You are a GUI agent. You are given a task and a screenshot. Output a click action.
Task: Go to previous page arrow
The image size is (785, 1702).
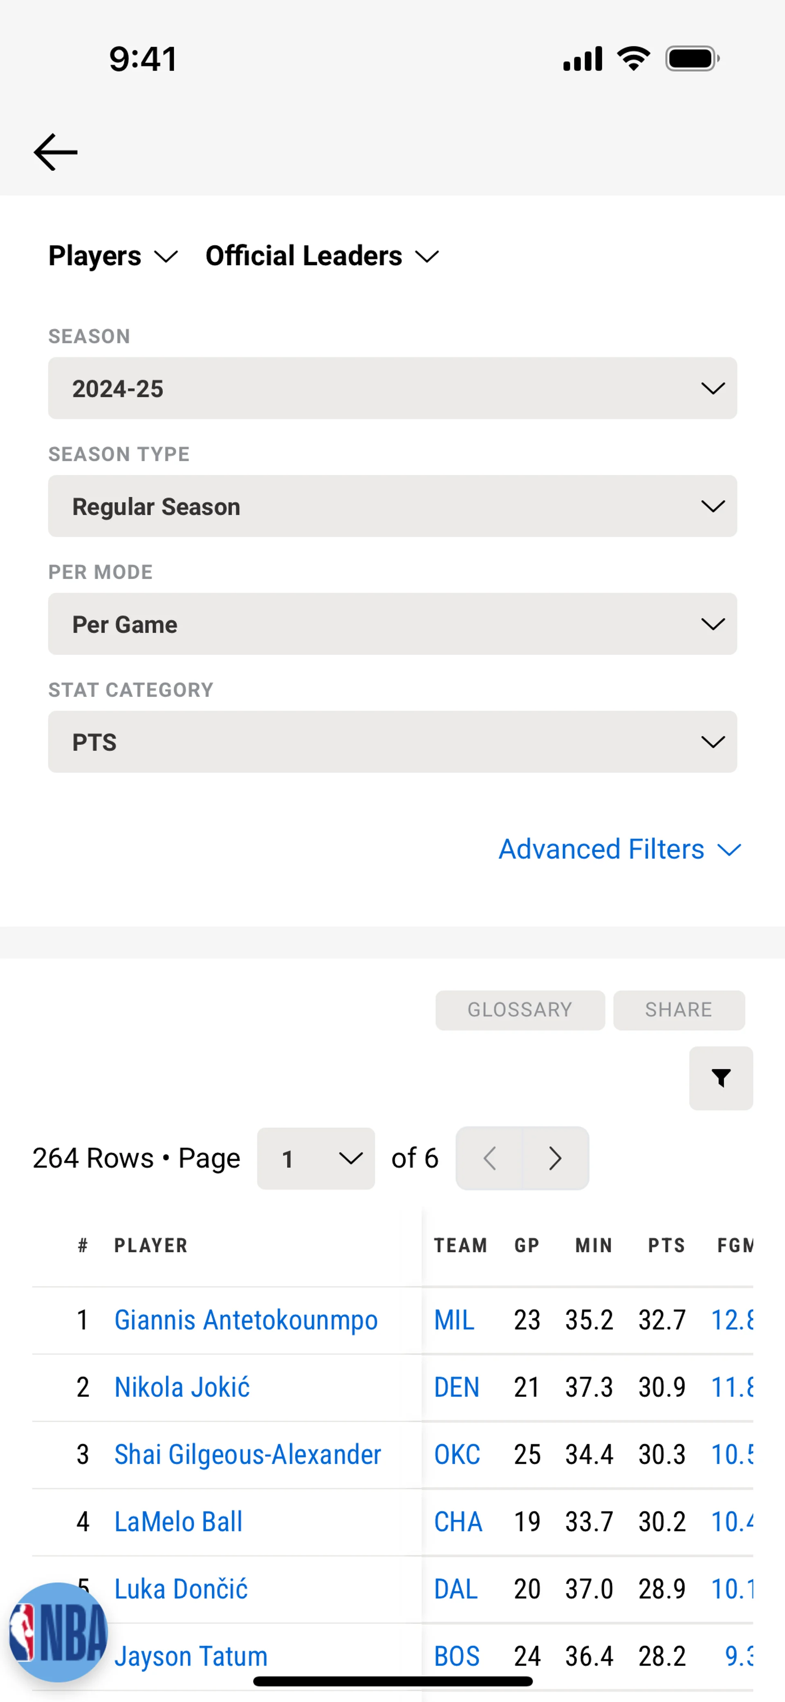[x=490, y=1158]
